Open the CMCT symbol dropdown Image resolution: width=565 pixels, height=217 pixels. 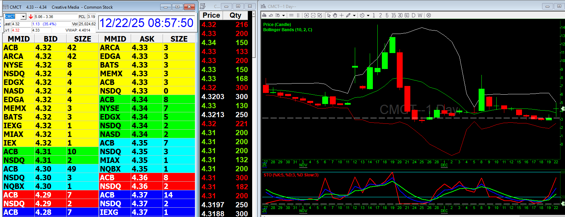[x=23, y=17]
